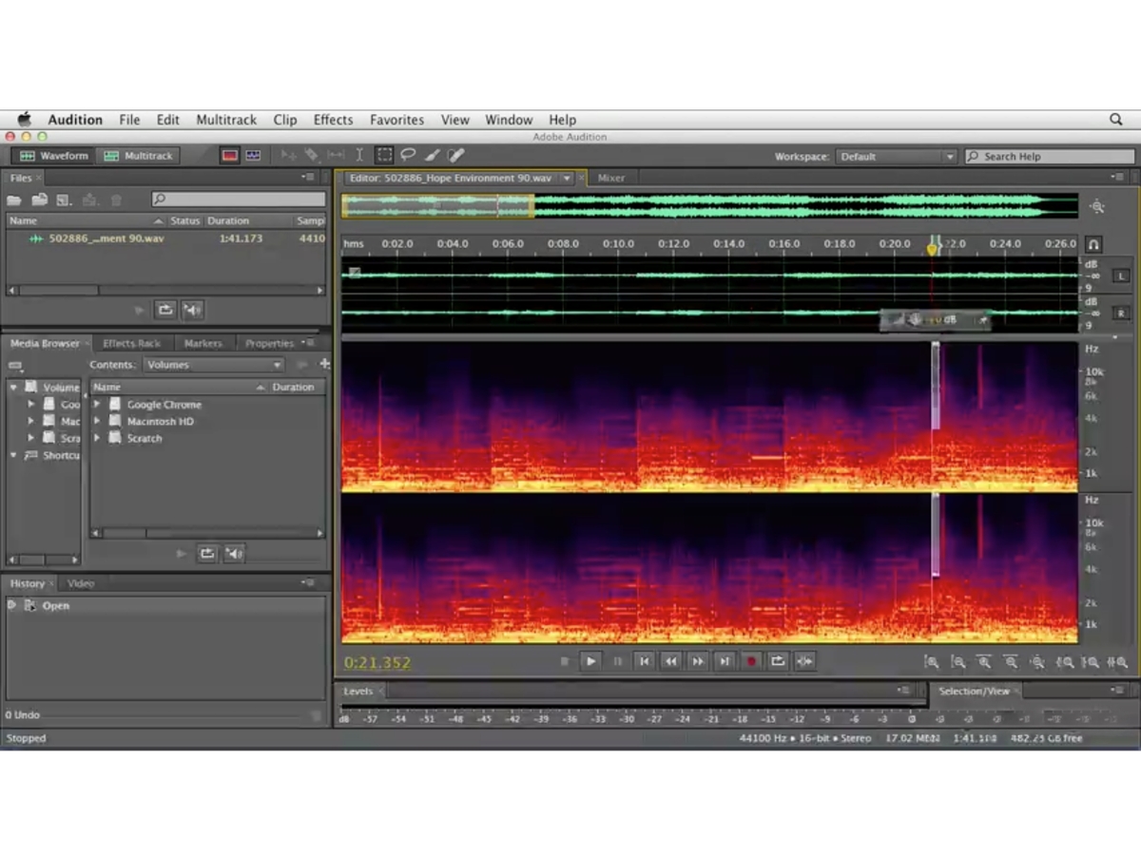Toggle the left channel L button

[1120, 275]
